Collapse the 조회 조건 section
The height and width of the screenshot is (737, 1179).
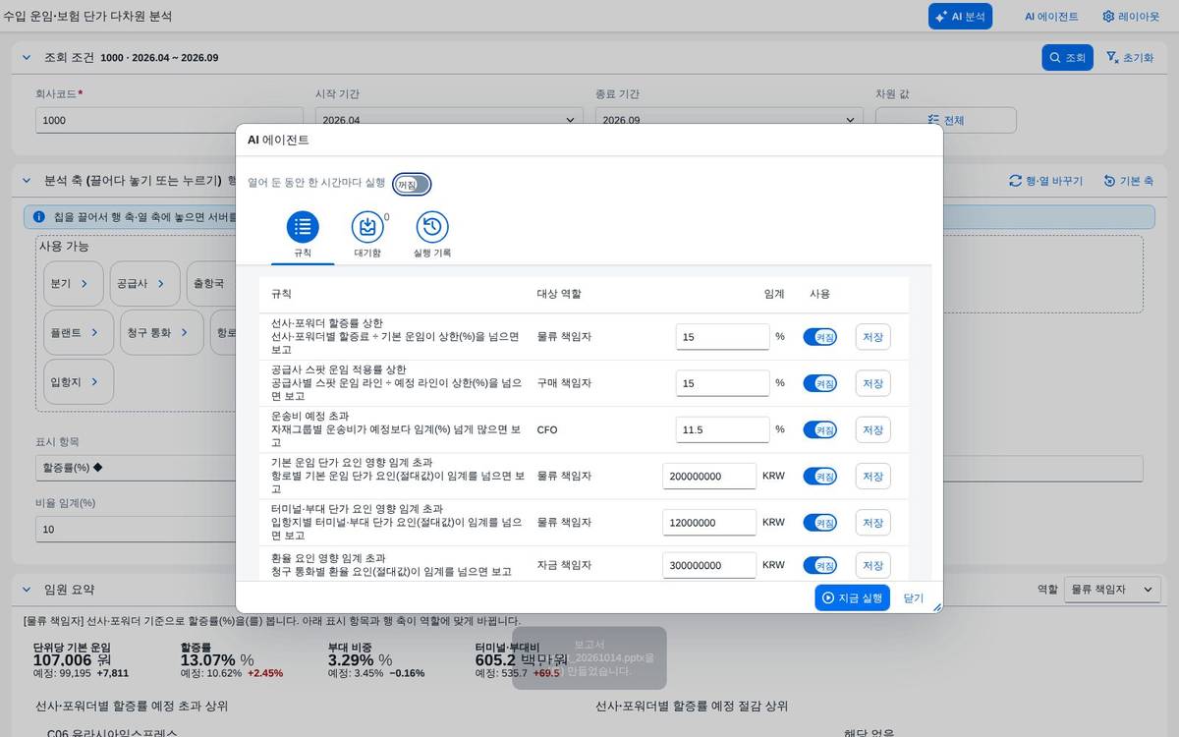(27, 57)
